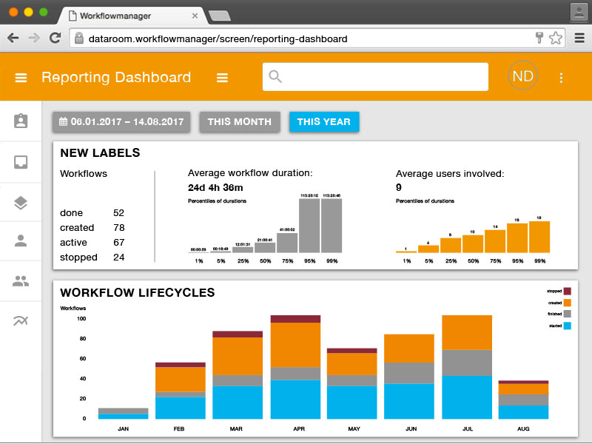Open the layers sidebar icon
This screenshot has height=444, width=592.
coord(21,203)
